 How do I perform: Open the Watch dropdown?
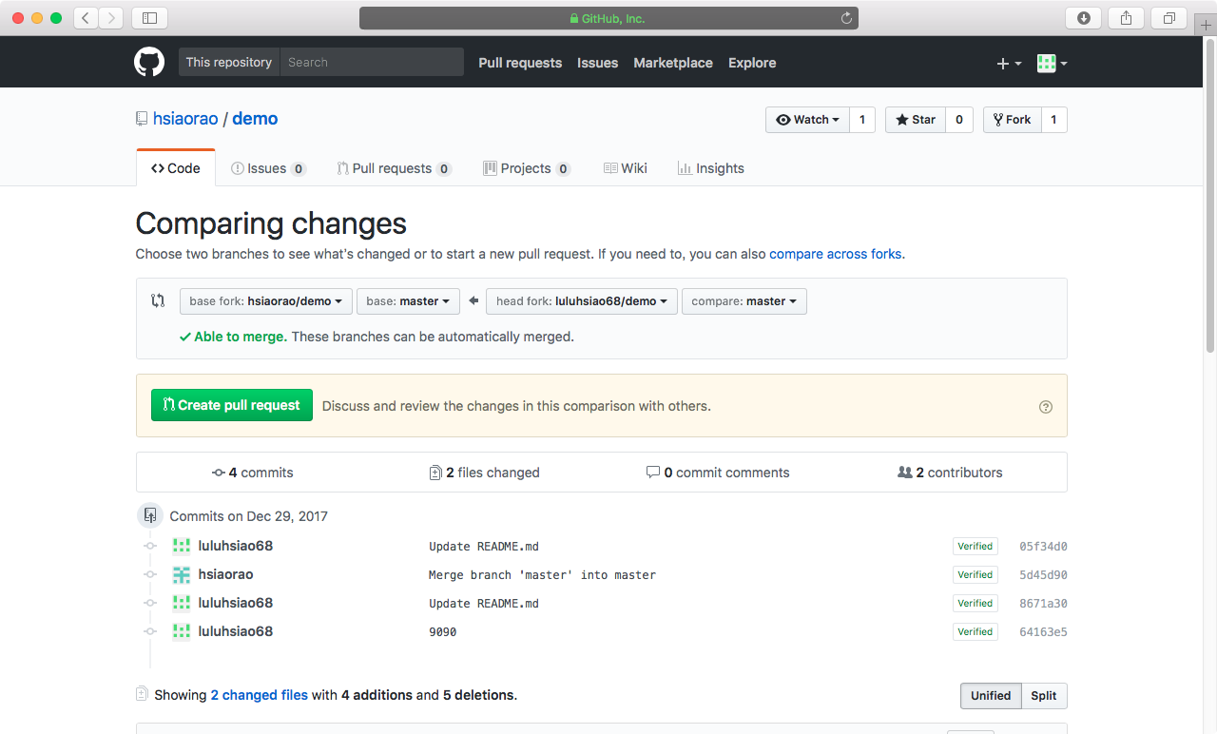click(x=807, y=120)
